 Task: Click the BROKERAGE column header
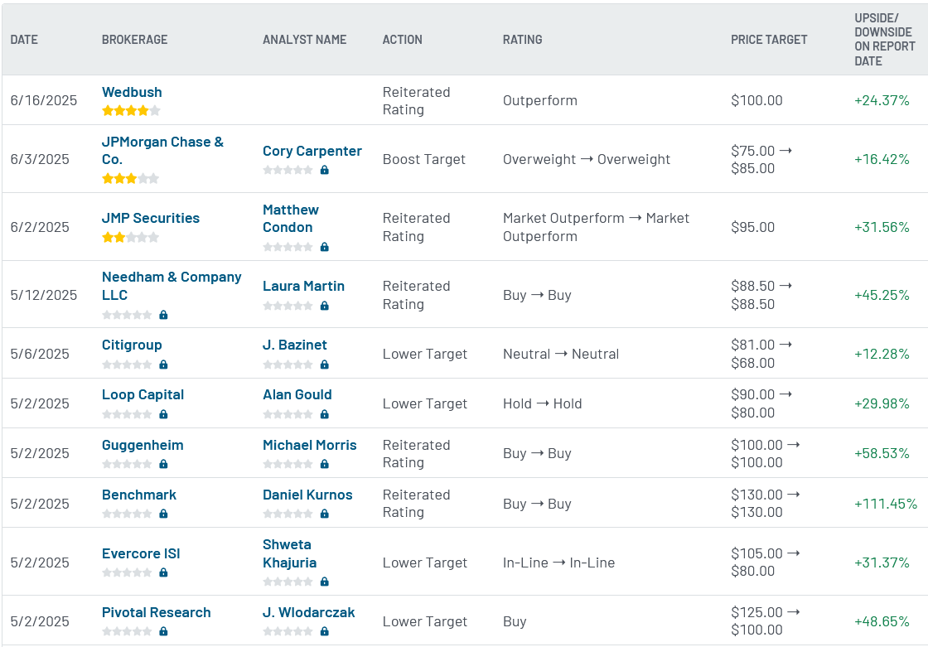[x=134, y=40]
